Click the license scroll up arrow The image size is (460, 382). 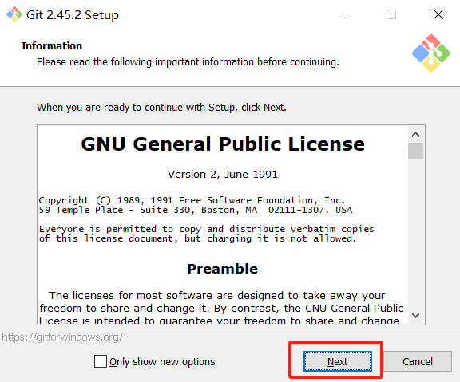click(415, 135)
